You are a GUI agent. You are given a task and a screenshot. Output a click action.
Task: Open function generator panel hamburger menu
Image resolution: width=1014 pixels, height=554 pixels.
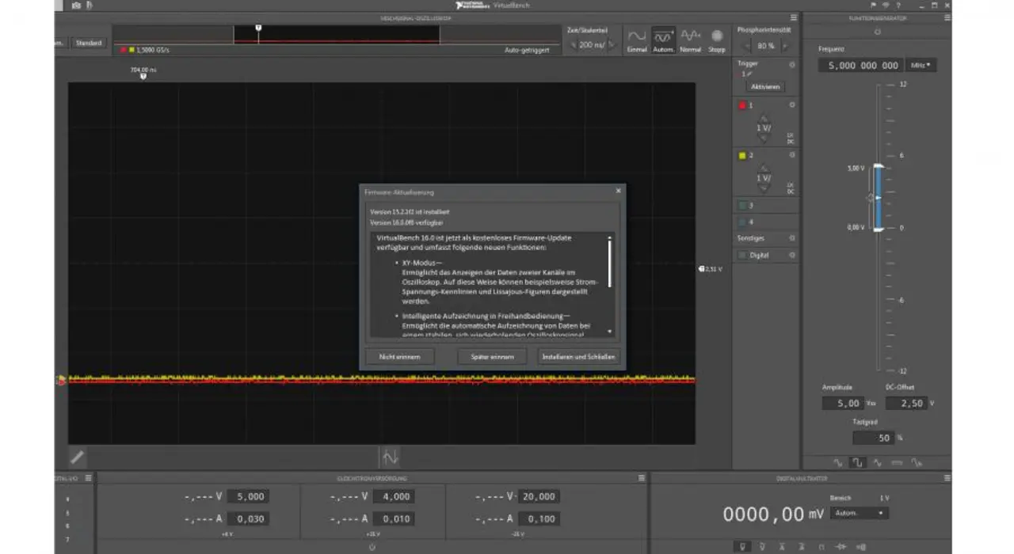click(946, 17)
